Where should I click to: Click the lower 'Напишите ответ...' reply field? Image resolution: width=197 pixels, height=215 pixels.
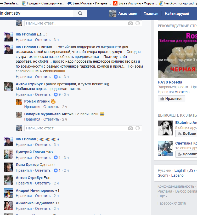coord(76,128)
